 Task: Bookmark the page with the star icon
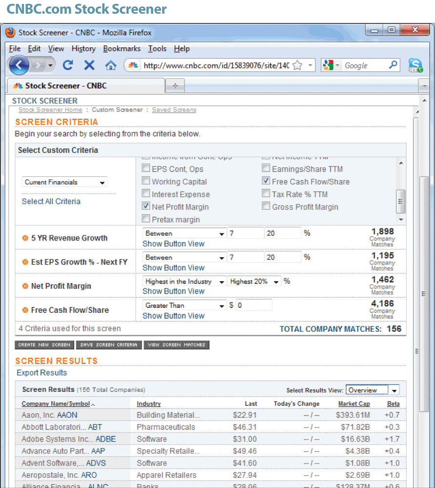(297, 65)
